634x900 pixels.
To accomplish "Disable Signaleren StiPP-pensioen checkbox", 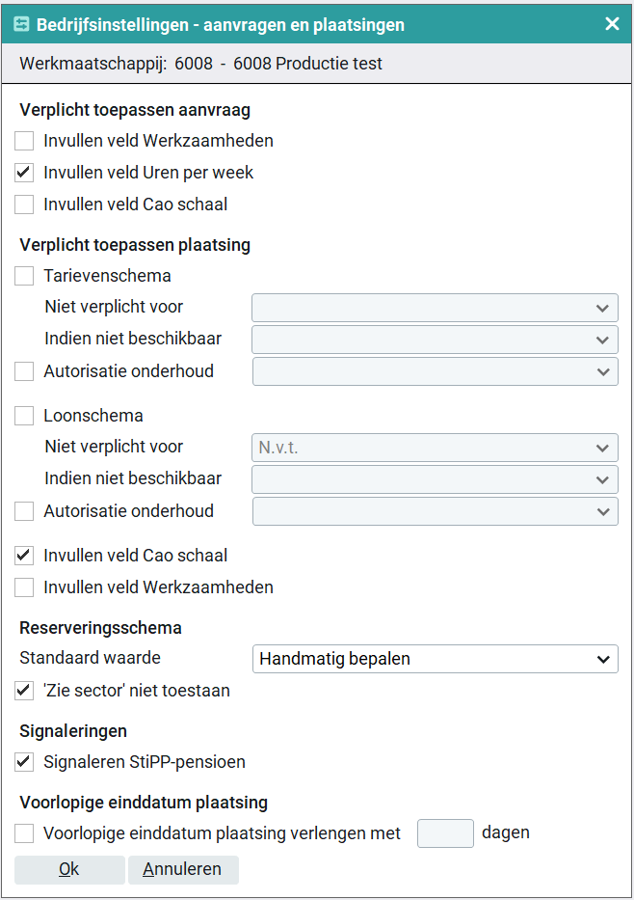I will 24,762.
